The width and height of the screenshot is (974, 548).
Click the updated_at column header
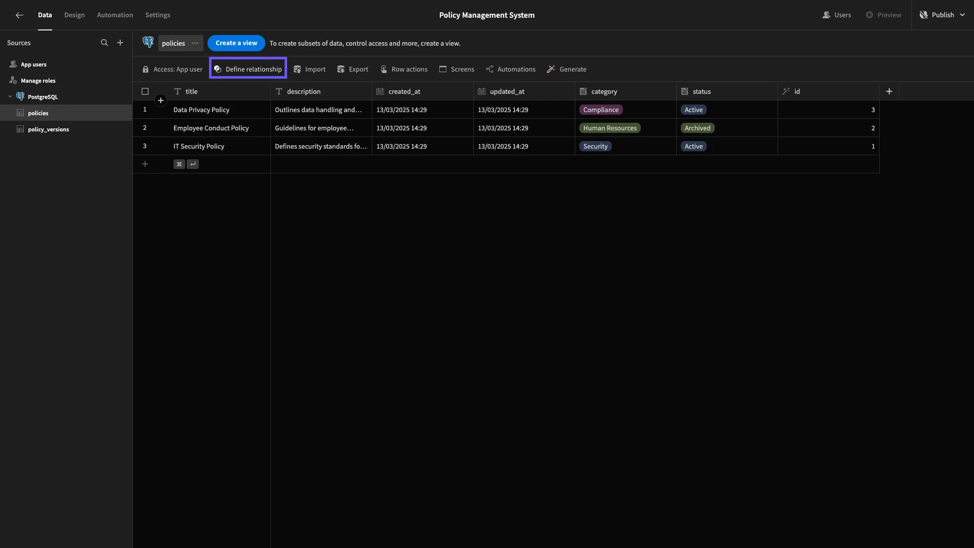(524, 91)
